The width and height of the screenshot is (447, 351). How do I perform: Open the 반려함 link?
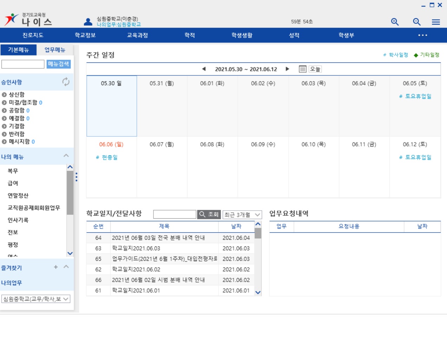click(x=17, y=134)
